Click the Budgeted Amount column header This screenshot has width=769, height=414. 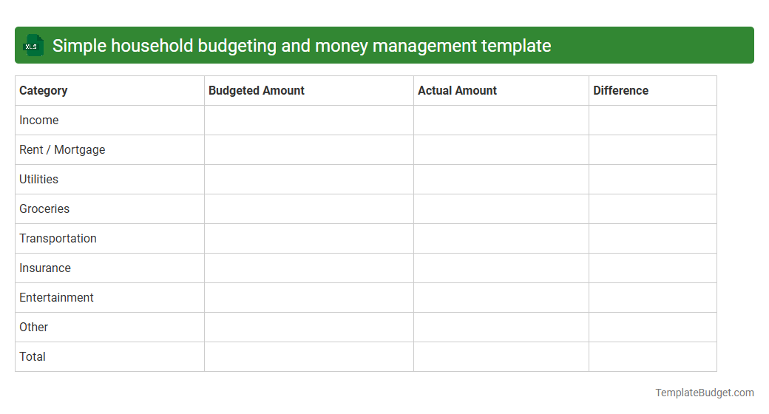(309, 91)
